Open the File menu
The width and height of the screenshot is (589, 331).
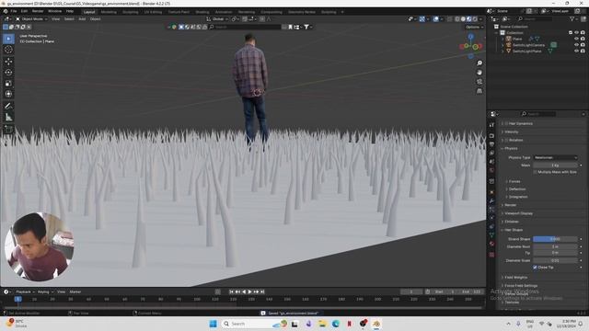coord(14,11)
